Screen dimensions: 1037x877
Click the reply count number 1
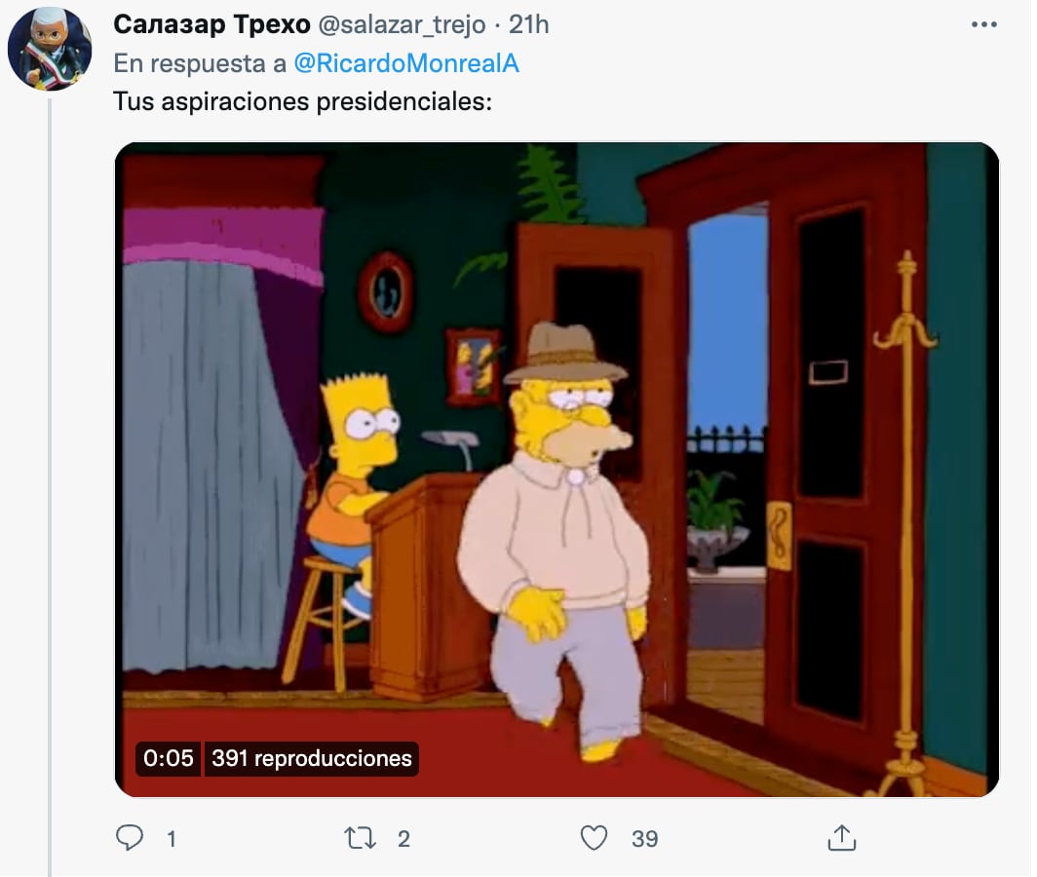[x=172, y=839]
